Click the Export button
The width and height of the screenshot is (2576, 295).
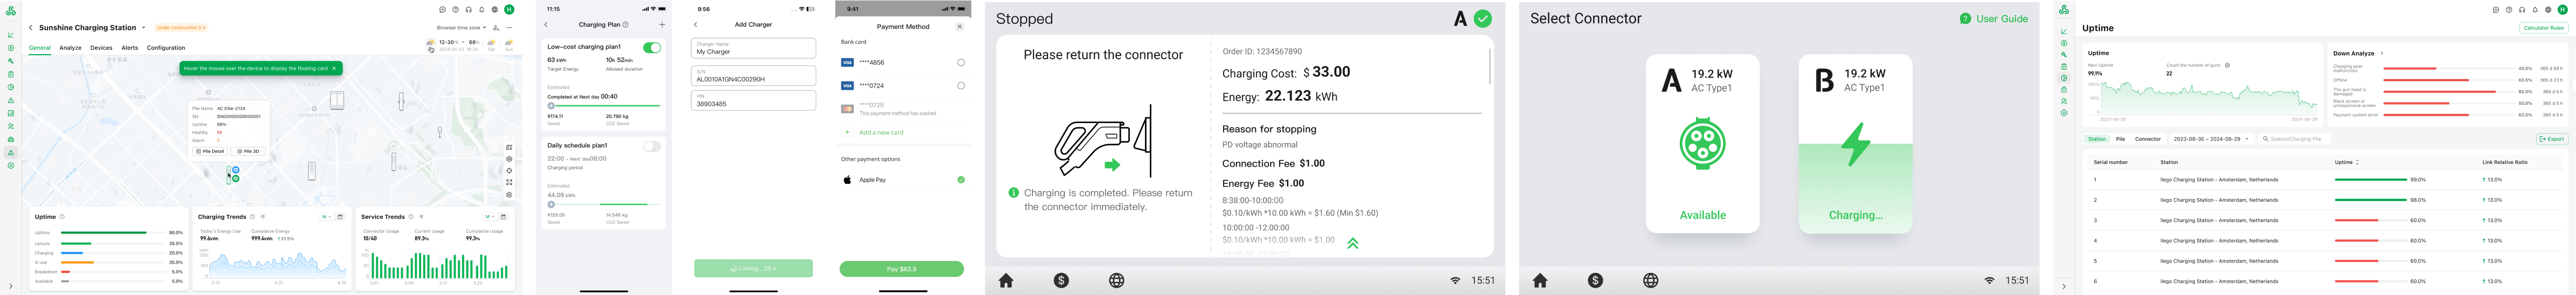(2551, 139)
